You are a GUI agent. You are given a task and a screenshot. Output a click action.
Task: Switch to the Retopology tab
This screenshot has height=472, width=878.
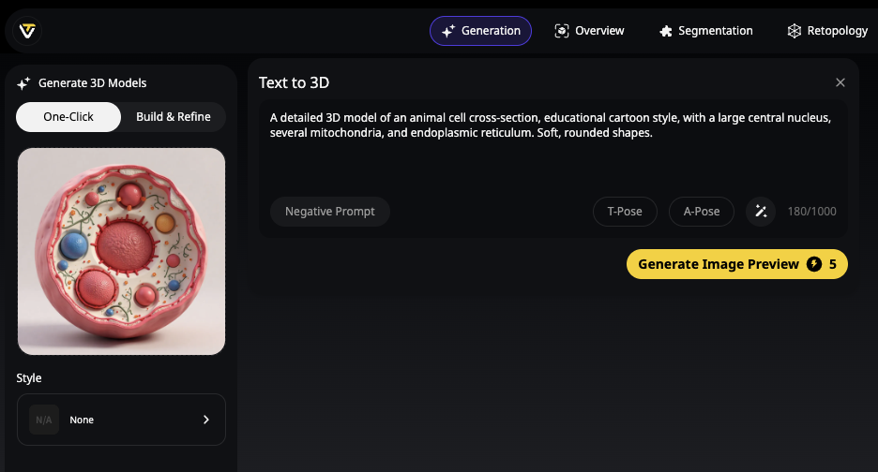click(827, 31)
